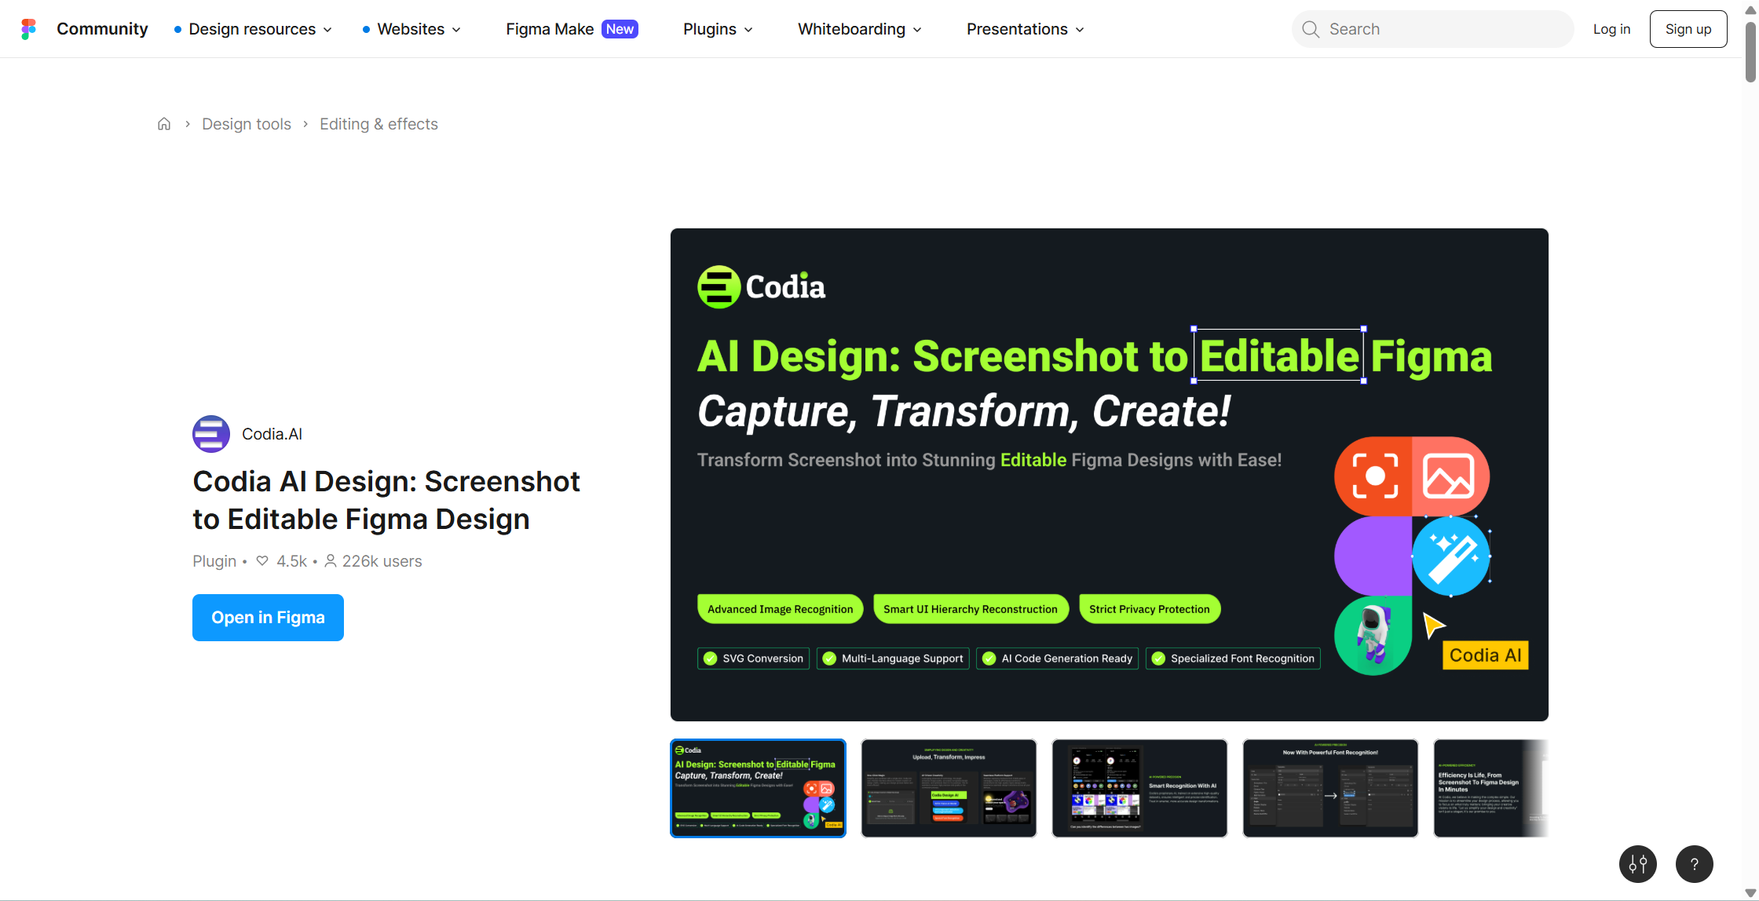Expand the Whiteboarding menu

click(x=859, y=29)
